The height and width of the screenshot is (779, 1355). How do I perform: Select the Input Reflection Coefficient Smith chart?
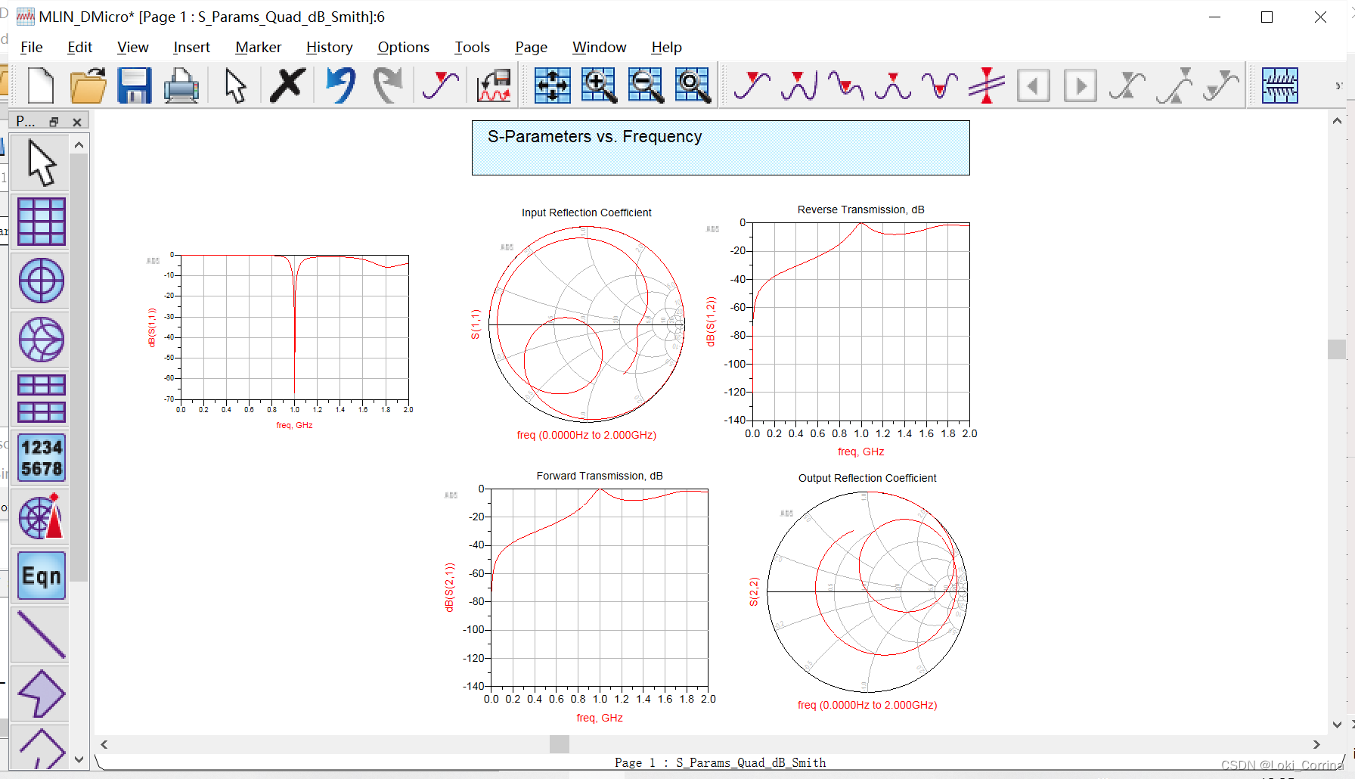pyautogui.click(x=586, y=325)
